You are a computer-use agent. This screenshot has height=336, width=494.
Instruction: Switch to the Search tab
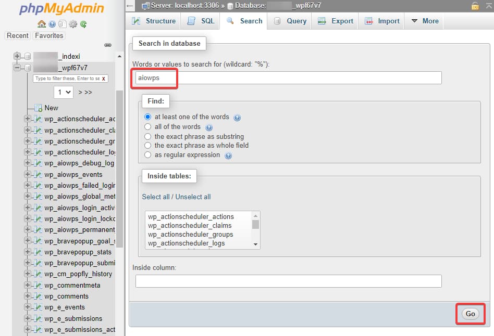coord(244,21)
